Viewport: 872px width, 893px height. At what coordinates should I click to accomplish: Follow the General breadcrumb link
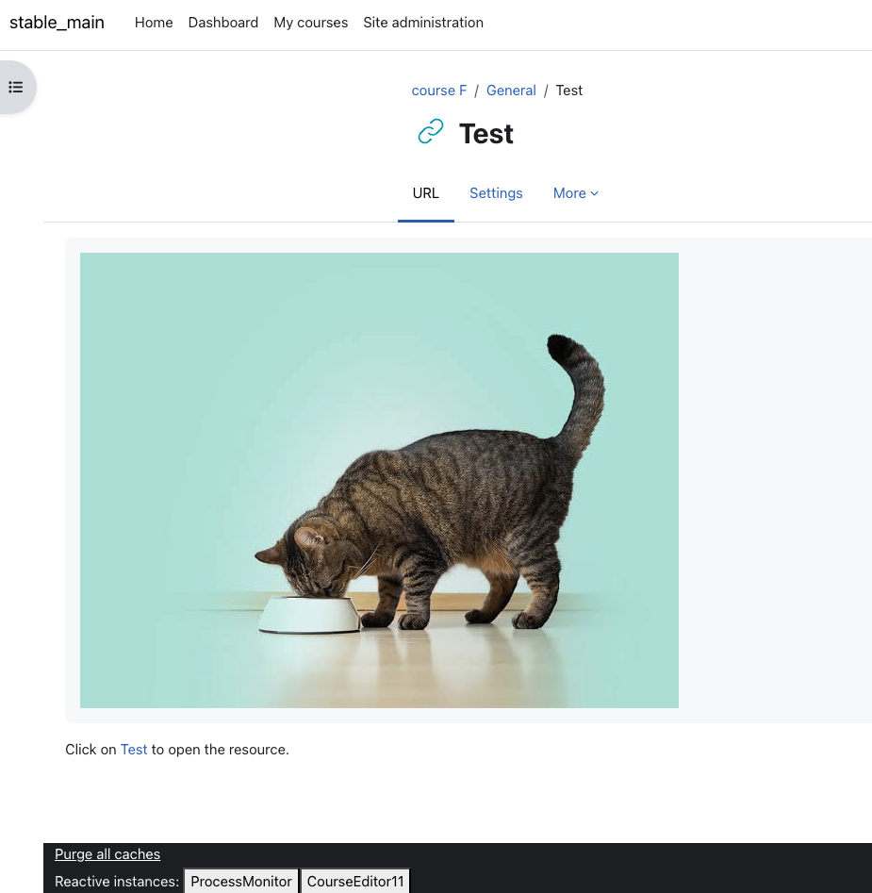pyautogui.click(x=511, y=91)
